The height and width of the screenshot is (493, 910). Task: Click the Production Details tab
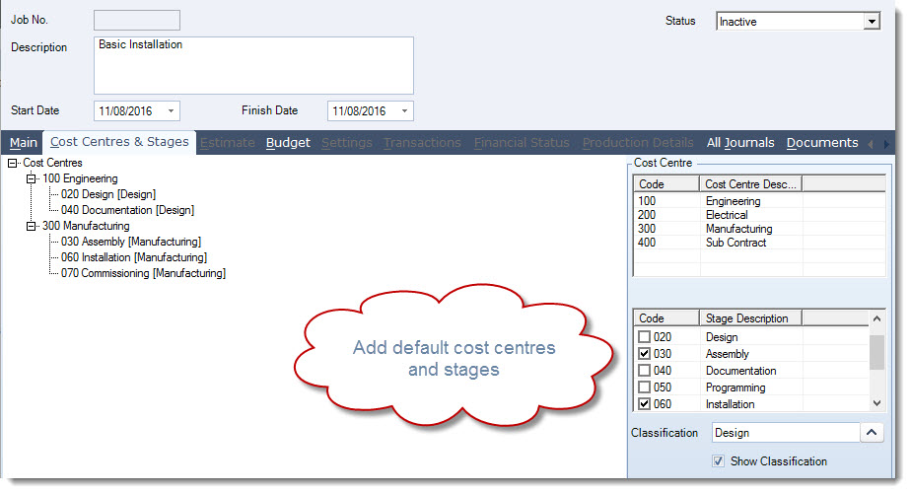pos(638,143)
